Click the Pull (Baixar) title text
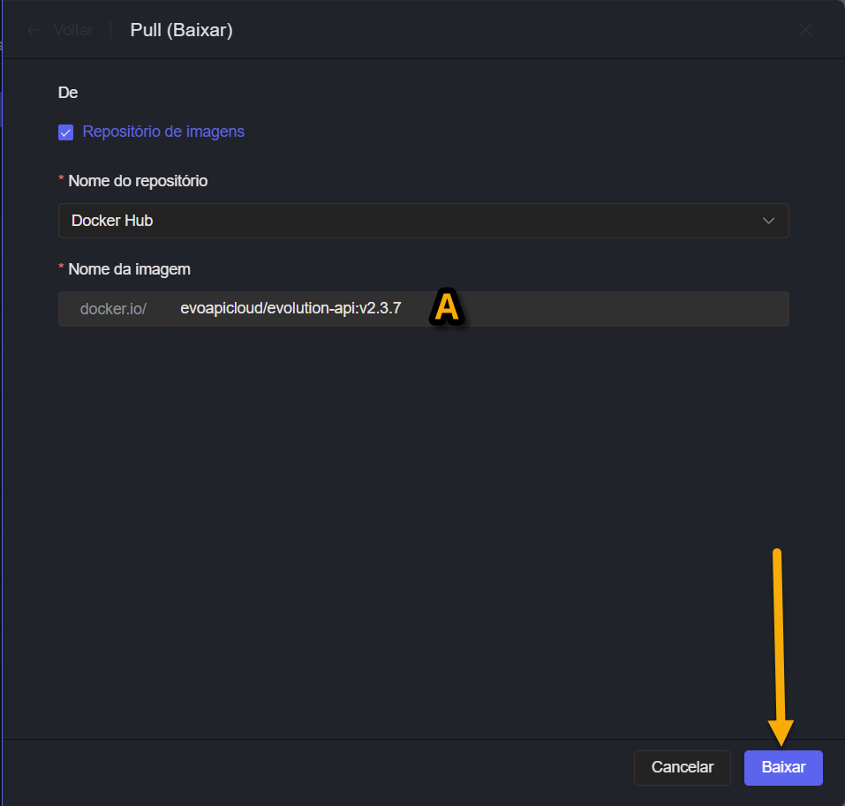 182,30
